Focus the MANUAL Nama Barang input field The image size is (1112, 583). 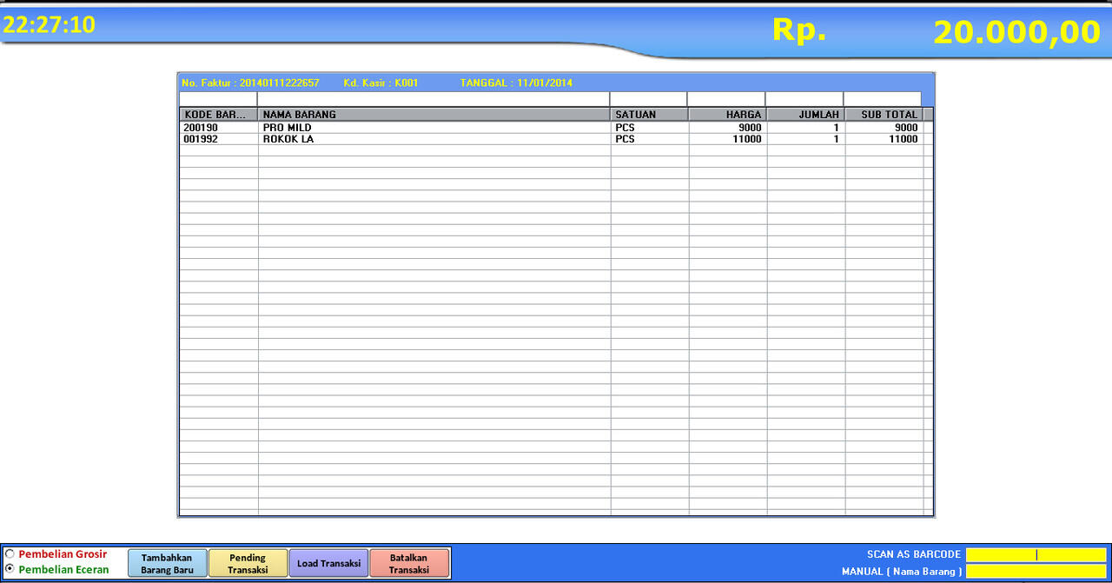[1036, 572]
